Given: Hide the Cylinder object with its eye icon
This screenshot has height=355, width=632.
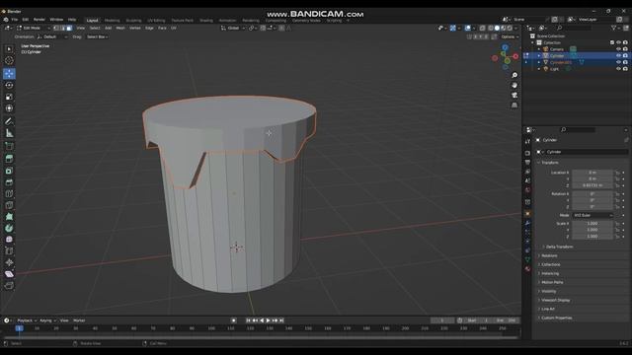Looking at the screenshot, I should click(619, 55).
